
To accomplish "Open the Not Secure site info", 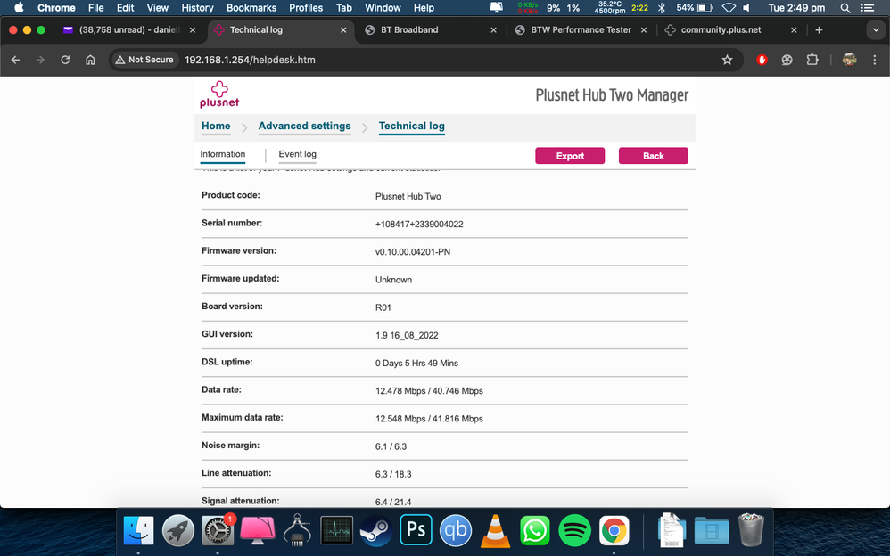I will [x=144, y=61].
